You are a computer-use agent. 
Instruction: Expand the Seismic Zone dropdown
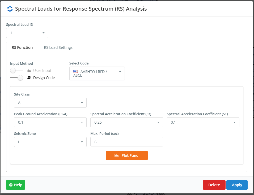click(x=50, y=142)
